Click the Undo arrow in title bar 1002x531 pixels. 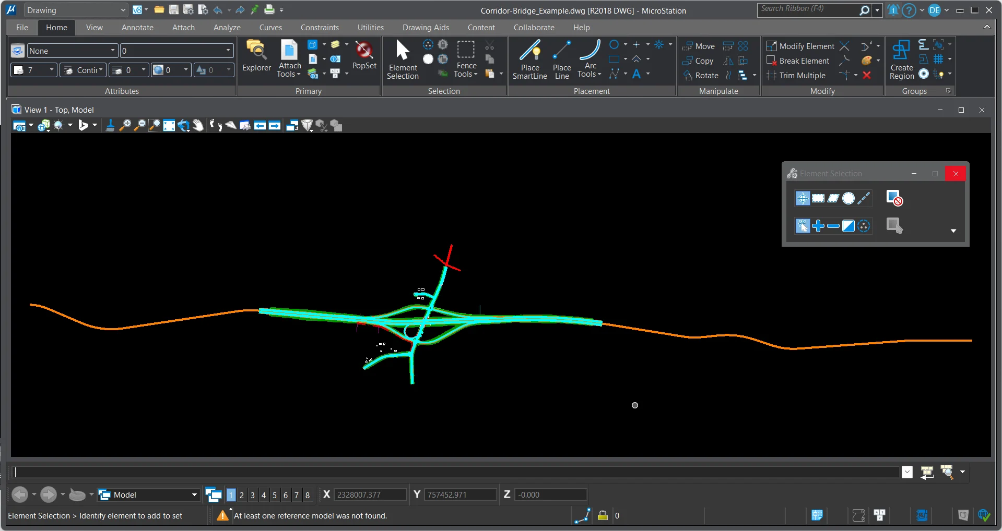pyautogui.click(x=218, y=10)
